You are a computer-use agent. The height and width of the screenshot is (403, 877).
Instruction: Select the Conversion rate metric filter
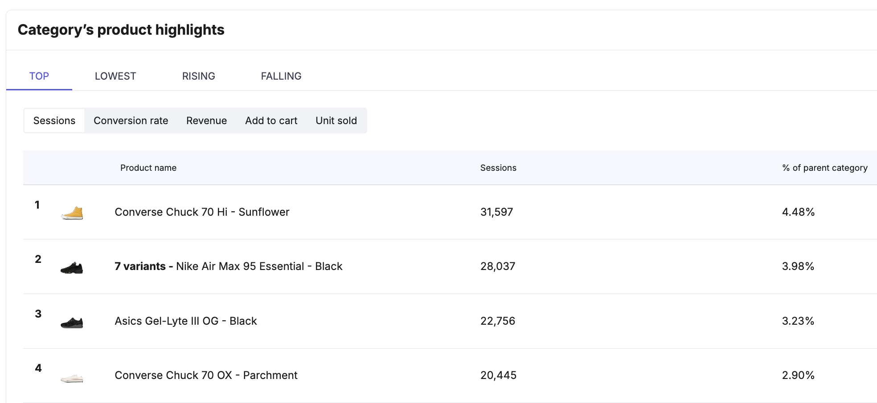pos(131,121)
